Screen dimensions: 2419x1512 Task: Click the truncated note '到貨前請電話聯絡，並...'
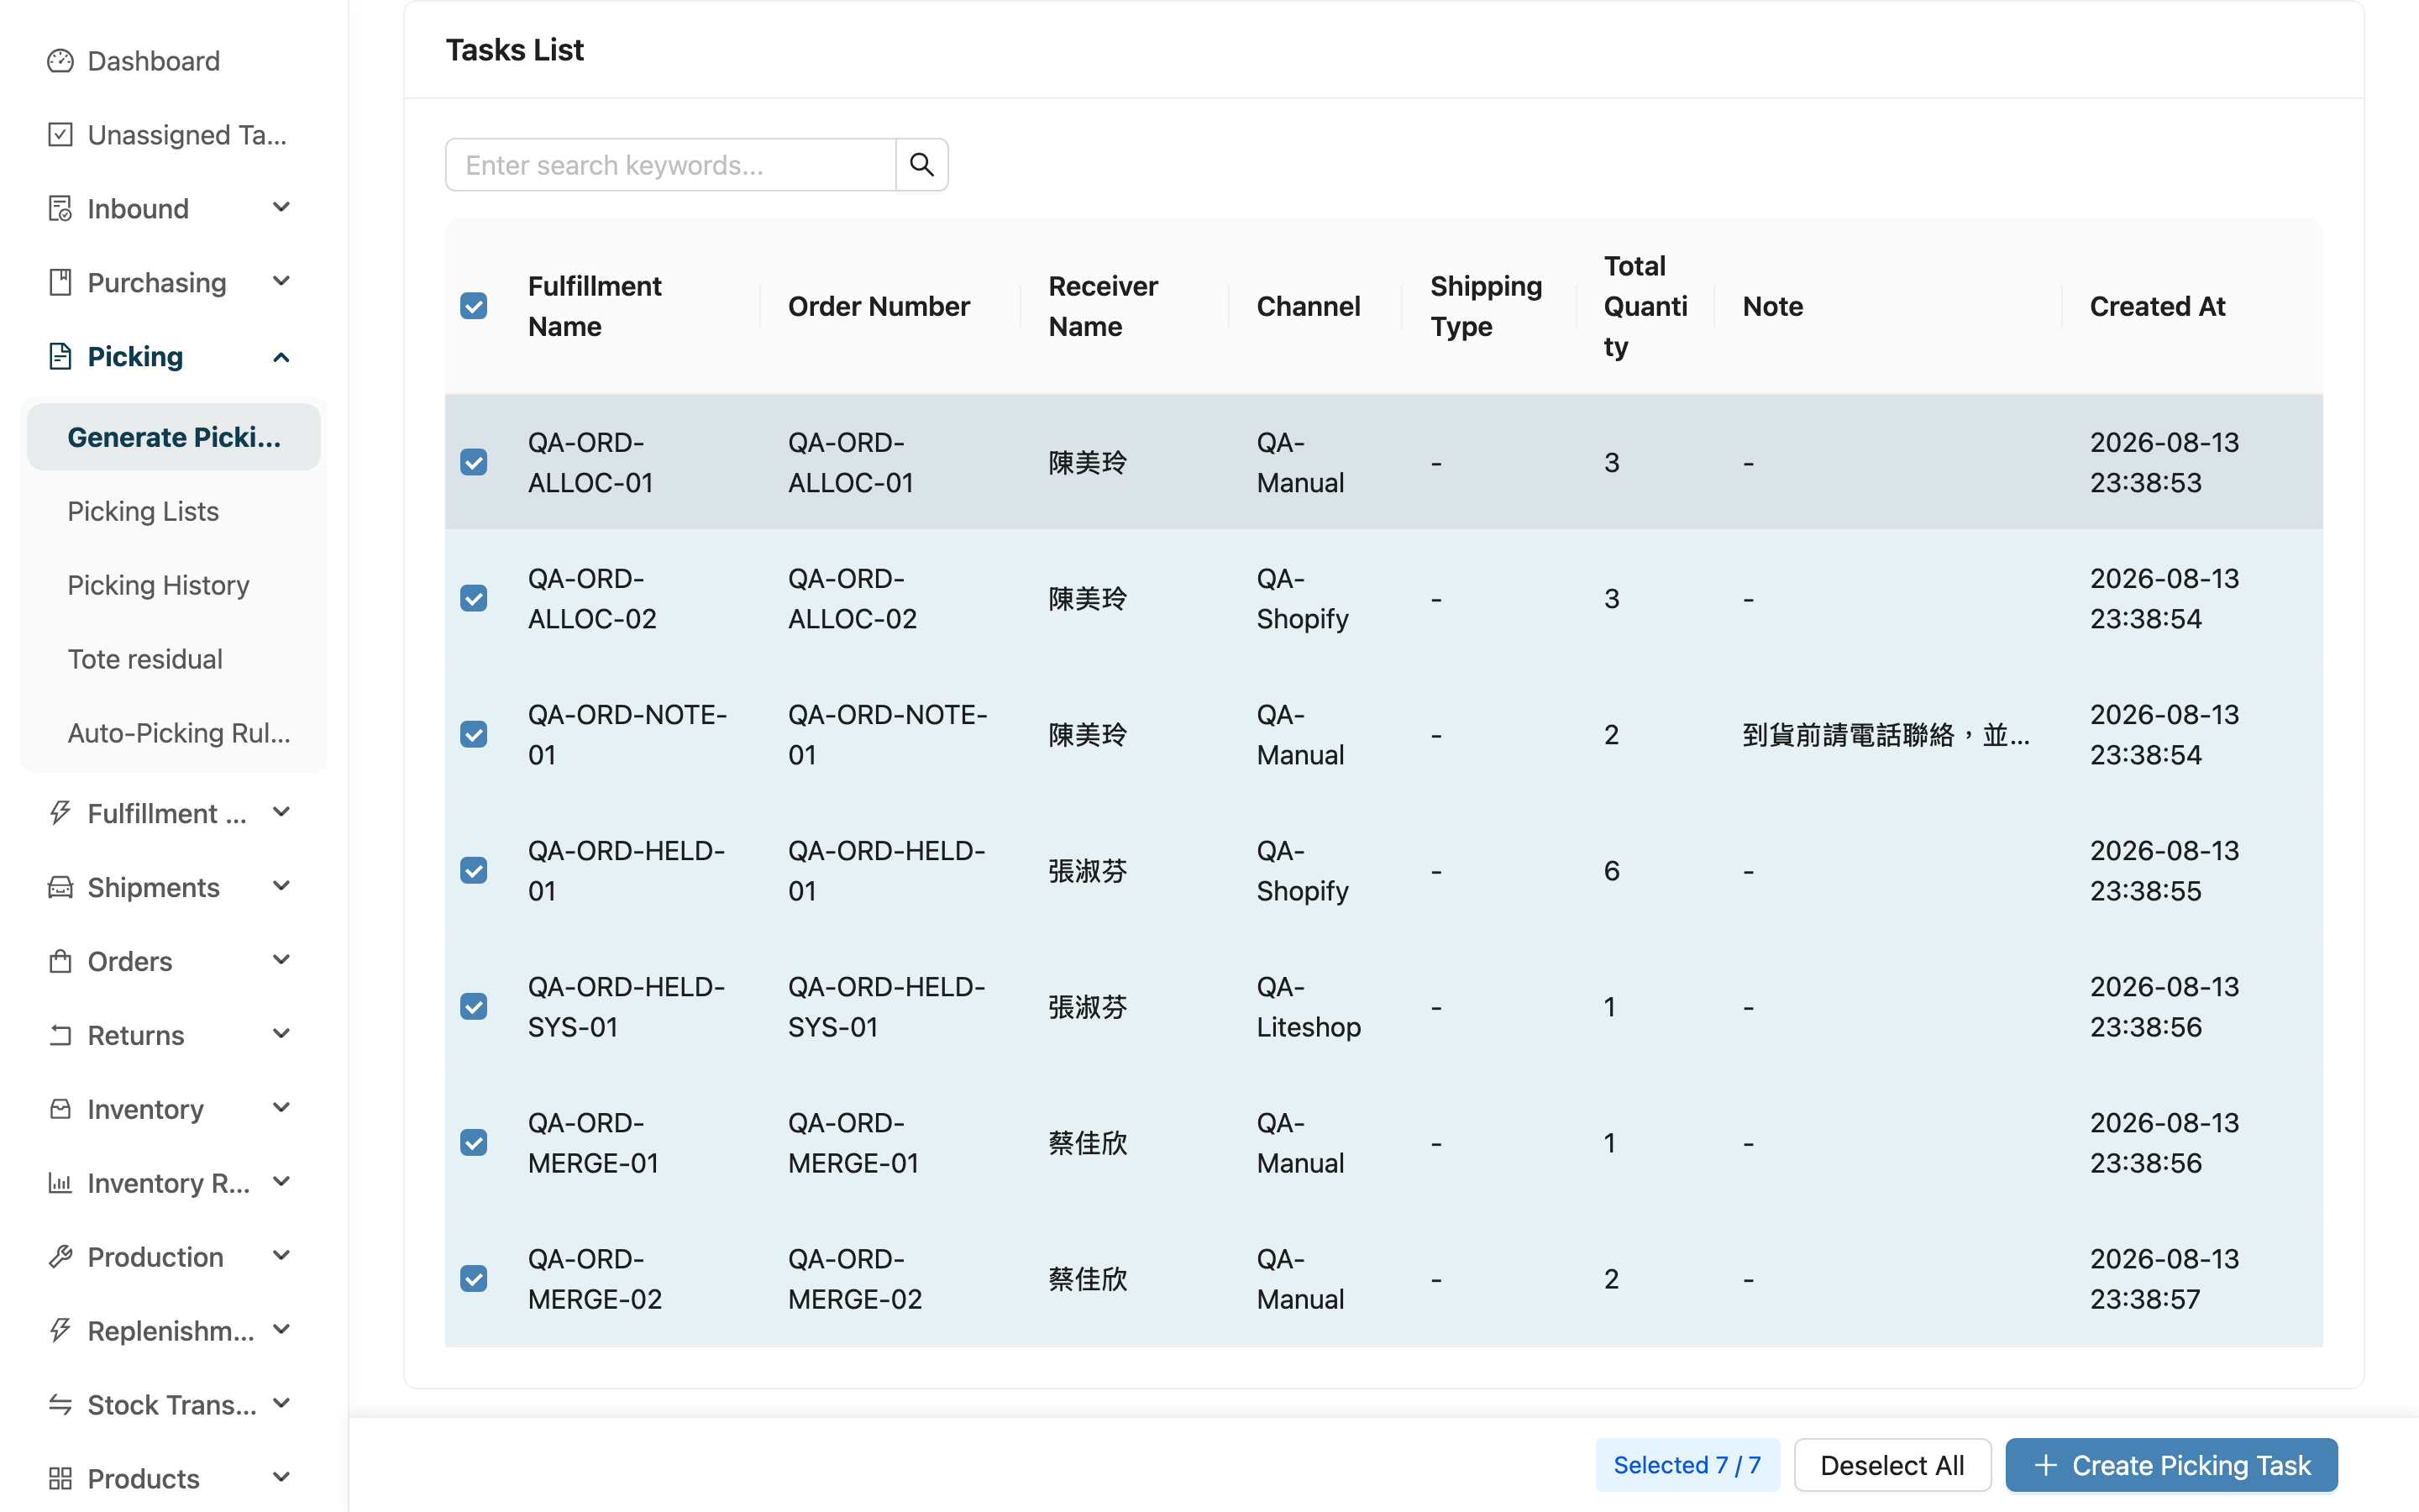point(1885,735)
